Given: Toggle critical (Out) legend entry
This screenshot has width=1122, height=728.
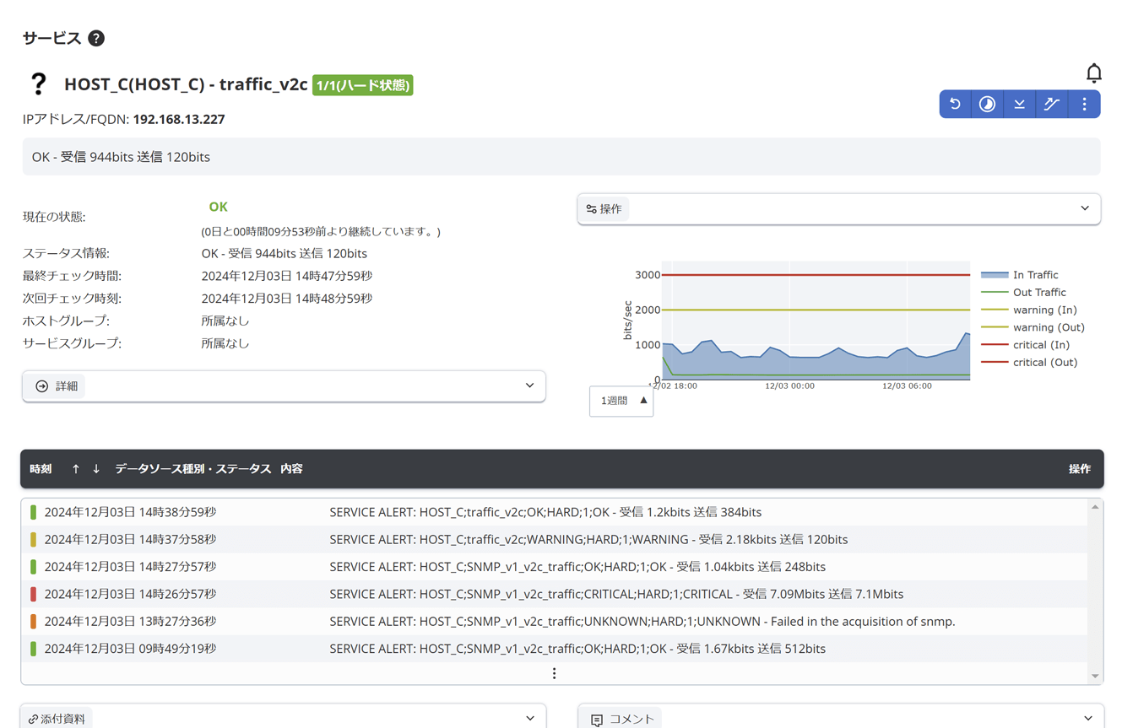Looking at the screenshot, I should pyautogui.click(x=1028, y=363).
